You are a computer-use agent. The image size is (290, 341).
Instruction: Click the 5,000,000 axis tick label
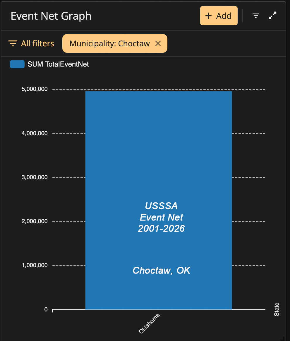(35, 89)
